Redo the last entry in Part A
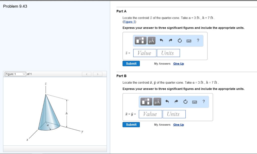 (170, 40)
